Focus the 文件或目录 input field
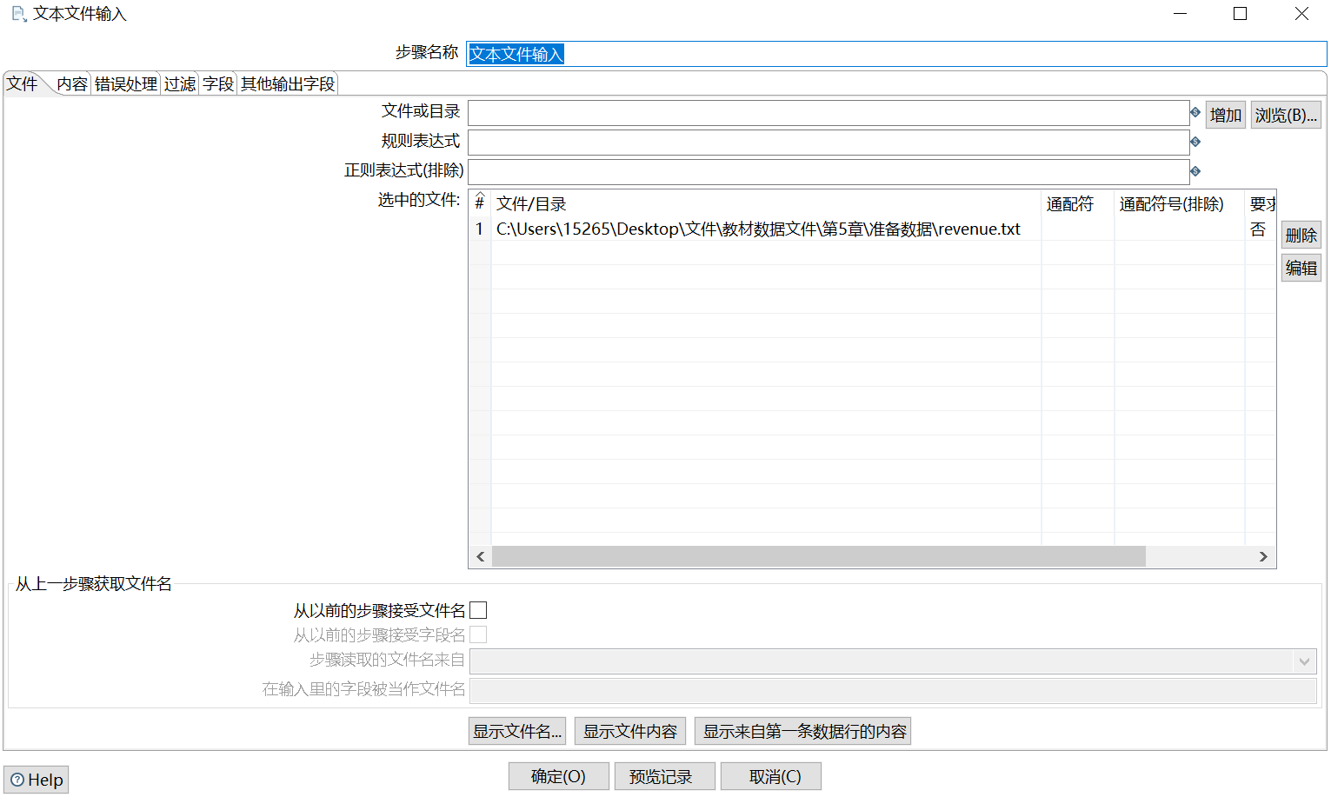Screen dimensions: 1331x797 829,113
